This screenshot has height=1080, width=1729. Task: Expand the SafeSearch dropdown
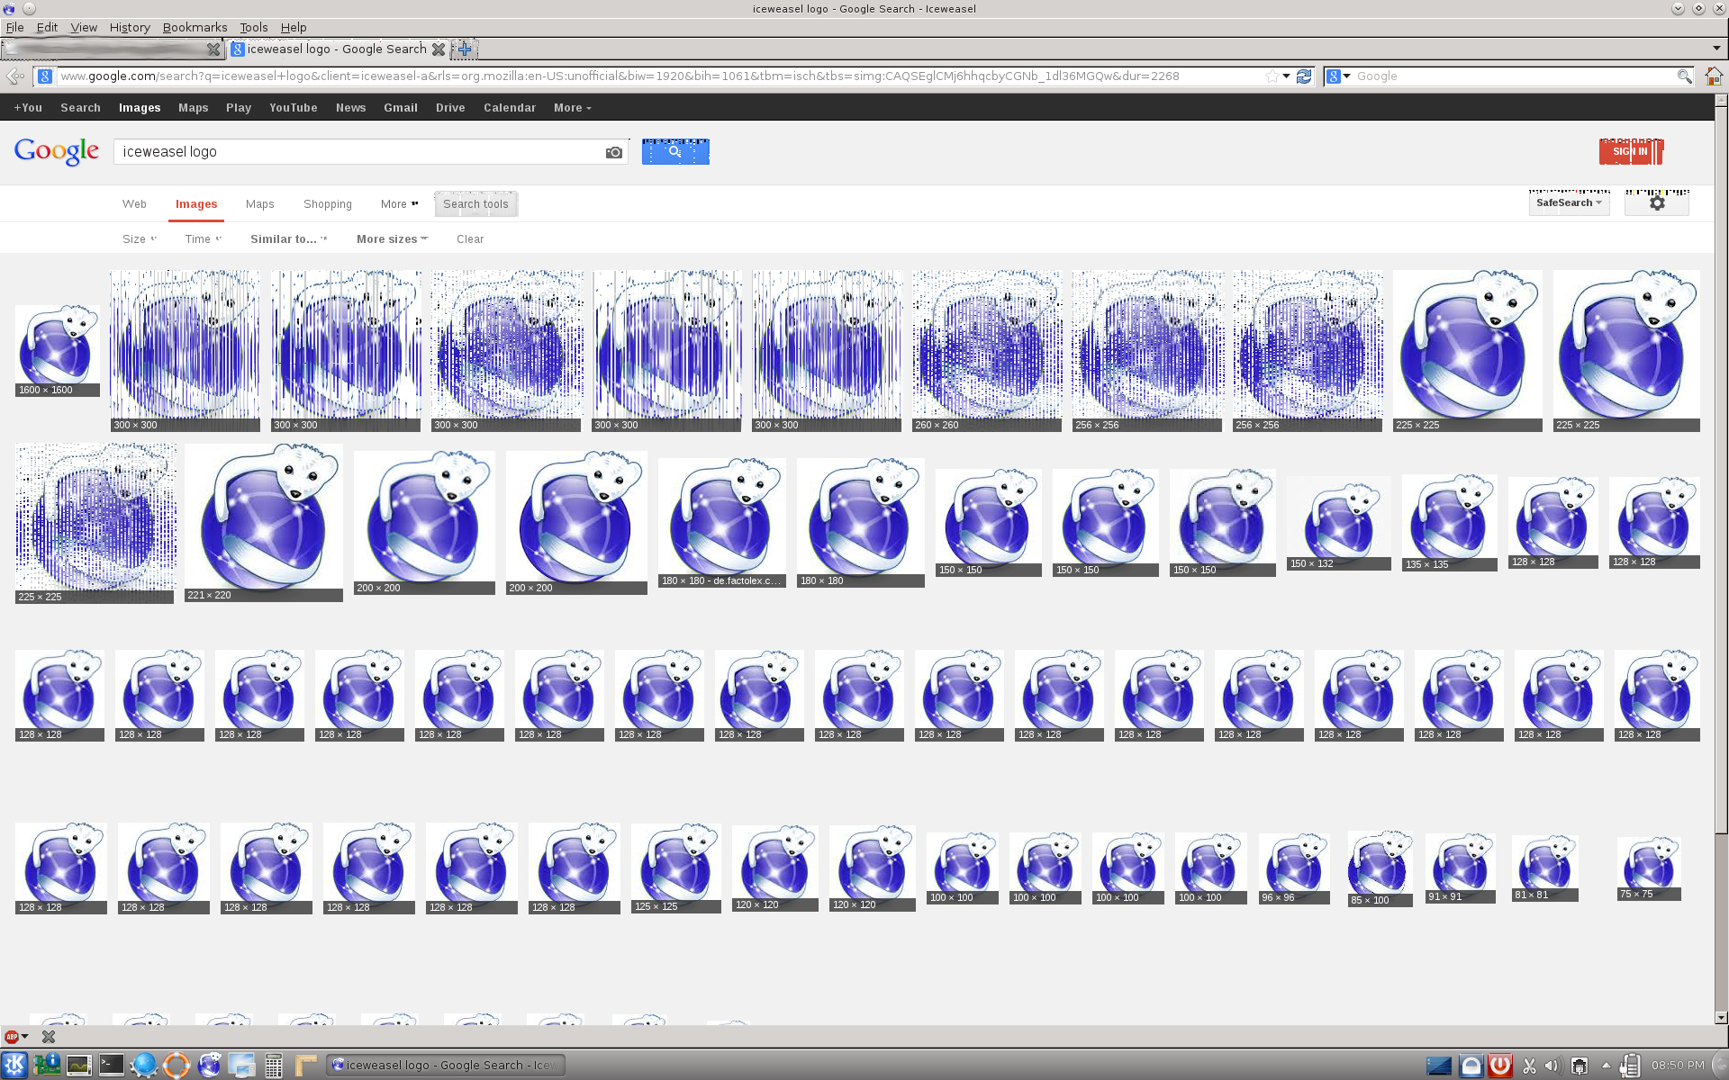[x=1569, y=203]
